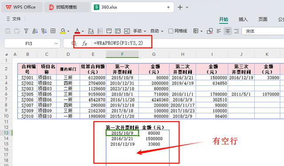Open the 找稻壳模板 tab
Screen dimensions: 284x166
click(x=67, y=7)
